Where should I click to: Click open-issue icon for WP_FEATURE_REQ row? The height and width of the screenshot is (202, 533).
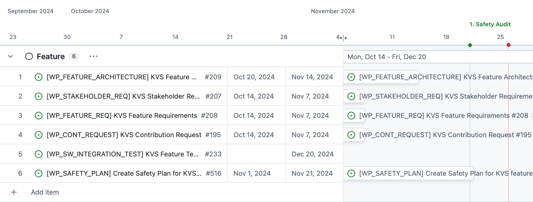39,116
